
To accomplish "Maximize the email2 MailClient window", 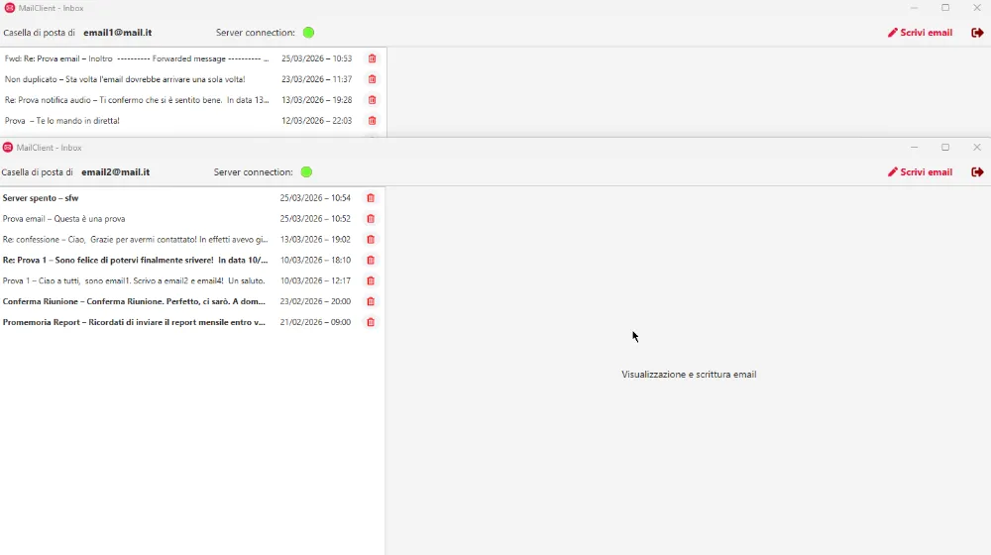I will (x=945, y=148).
